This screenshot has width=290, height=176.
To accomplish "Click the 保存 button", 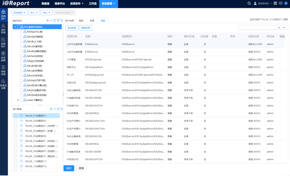I will [69, 168].
